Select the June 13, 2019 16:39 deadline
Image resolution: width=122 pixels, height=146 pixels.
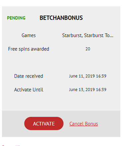coord(88,90)
